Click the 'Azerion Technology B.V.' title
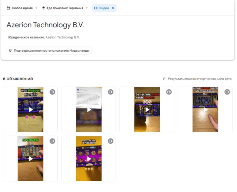 tap(45, 25)
